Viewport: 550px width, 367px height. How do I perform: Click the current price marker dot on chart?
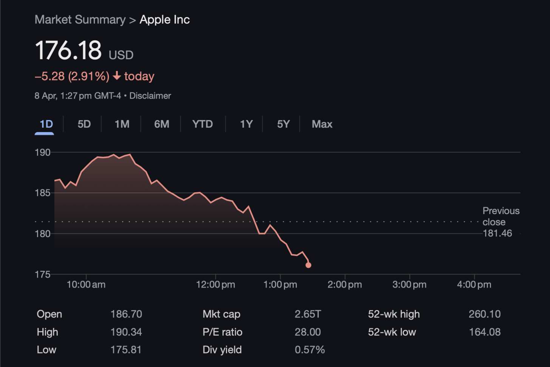click(308, 265)
